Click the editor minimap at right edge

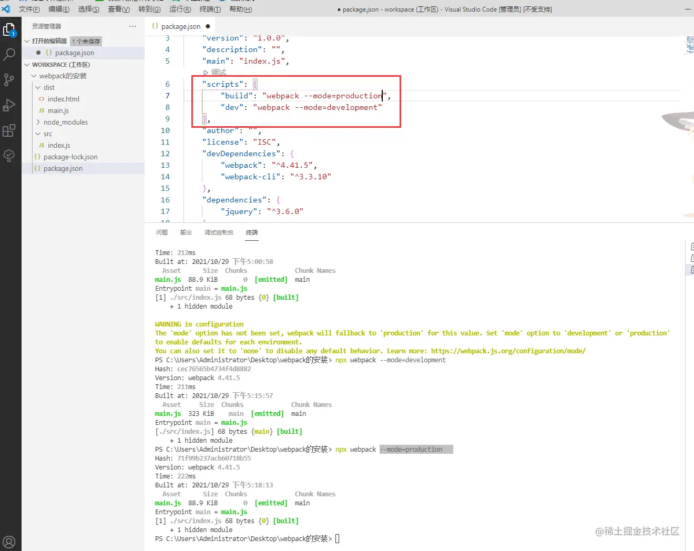click(x=689, y=45)
